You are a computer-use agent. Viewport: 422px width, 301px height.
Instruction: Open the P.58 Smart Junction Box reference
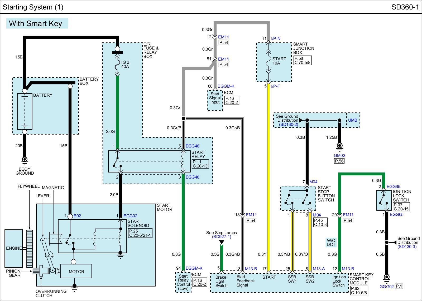click(299, 58)
